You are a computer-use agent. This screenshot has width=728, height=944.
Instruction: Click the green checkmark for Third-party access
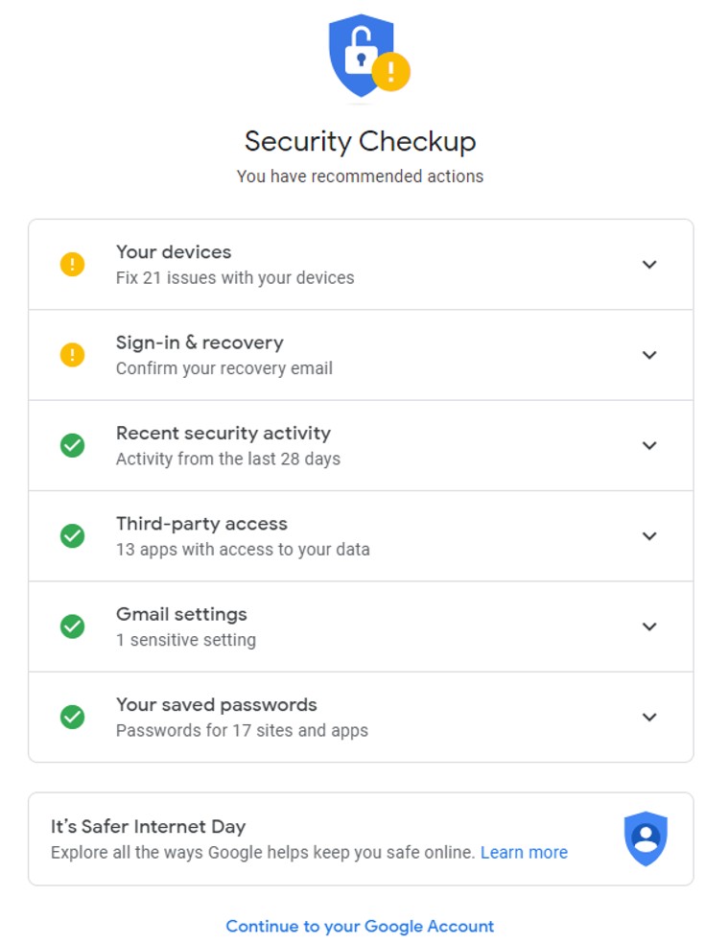(72, 535)
